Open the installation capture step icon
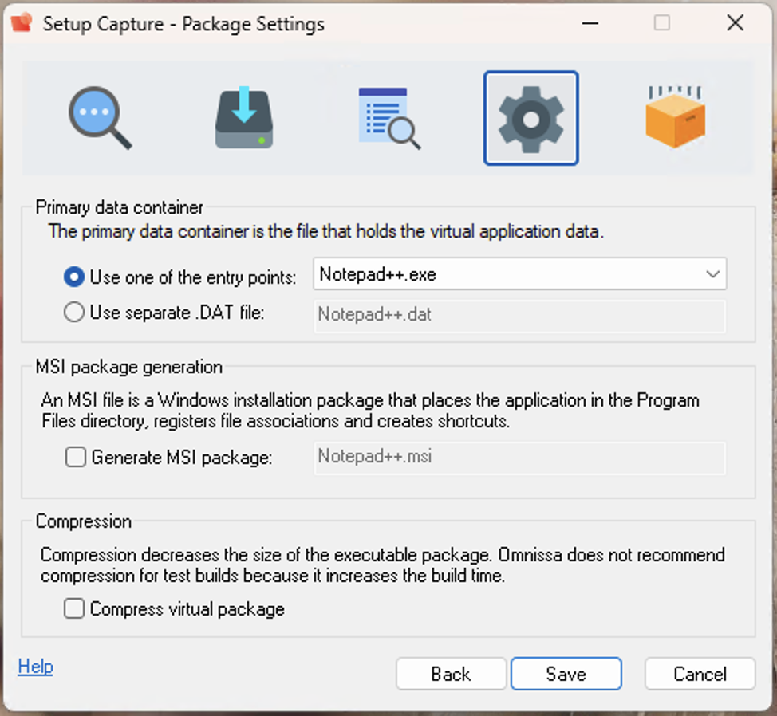This screenshot has width=777, height=716. 243,116
